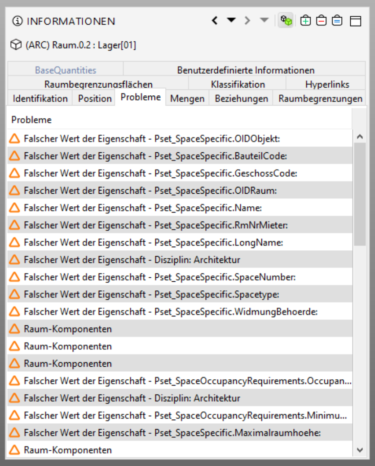Select the Pset_SpaceSpecific.WidmungBehoerde problem row

[x=180, y=311]
